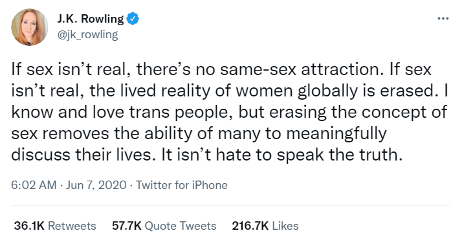Image resolution: width=462 pixels, height=244 pixels.
Task: Click the first line of tweet text
Action: click(x=221, y=69)
